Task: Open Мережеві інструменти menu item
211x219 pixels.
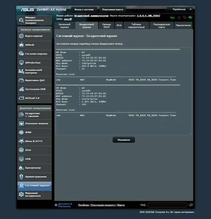Action: point(34,195)
